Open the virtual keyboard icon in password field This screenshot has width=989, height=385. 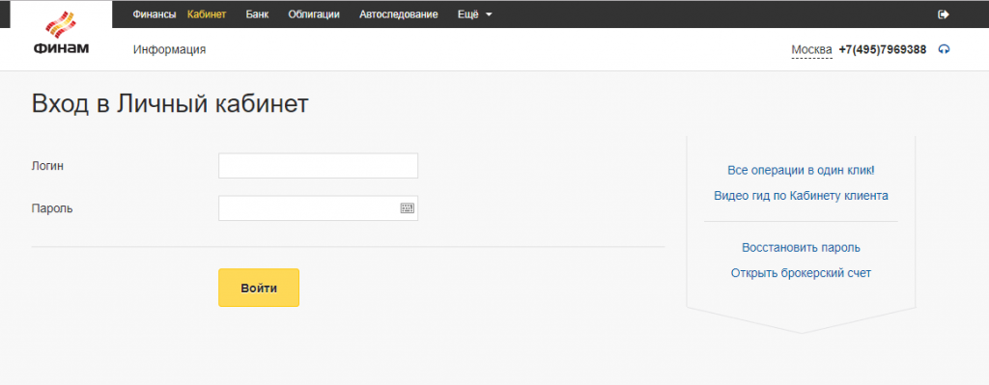coord(407,207)
